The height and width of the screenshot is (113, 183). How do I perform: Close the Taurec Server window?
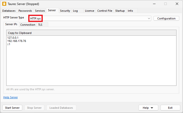click(177, 4)
